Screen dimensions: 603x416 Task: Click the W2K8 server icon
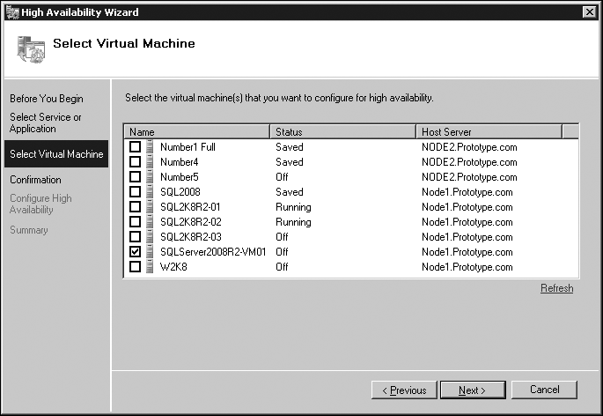pos(150,267)
